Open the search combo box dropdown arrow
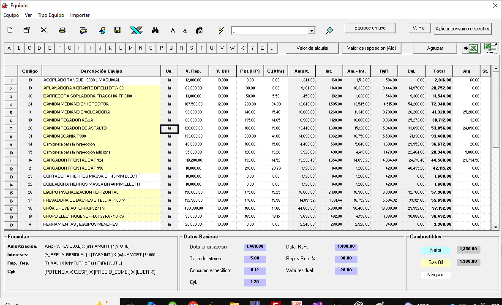This screenshot has height=305, width=502. (311, 30)
